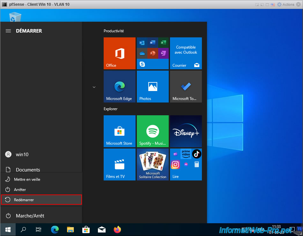Open OneDrive in the Office apps tile
Screen dimensions: 303x236
click(142, 53)
